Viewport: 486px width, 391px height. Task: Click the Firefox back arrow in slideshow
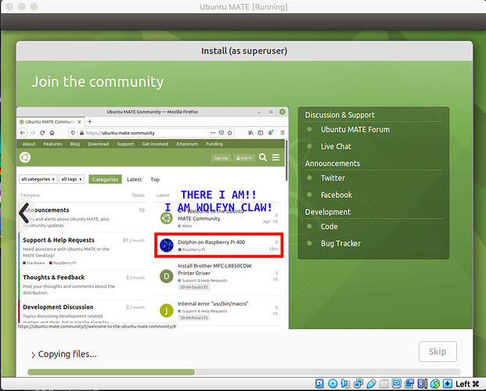23,133
